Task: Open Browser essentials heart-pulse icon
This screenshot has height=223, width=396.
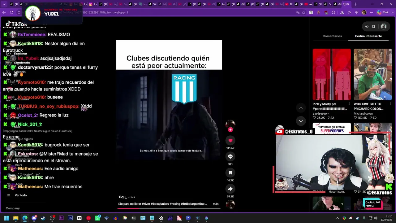Action: (x=356, y=12)
